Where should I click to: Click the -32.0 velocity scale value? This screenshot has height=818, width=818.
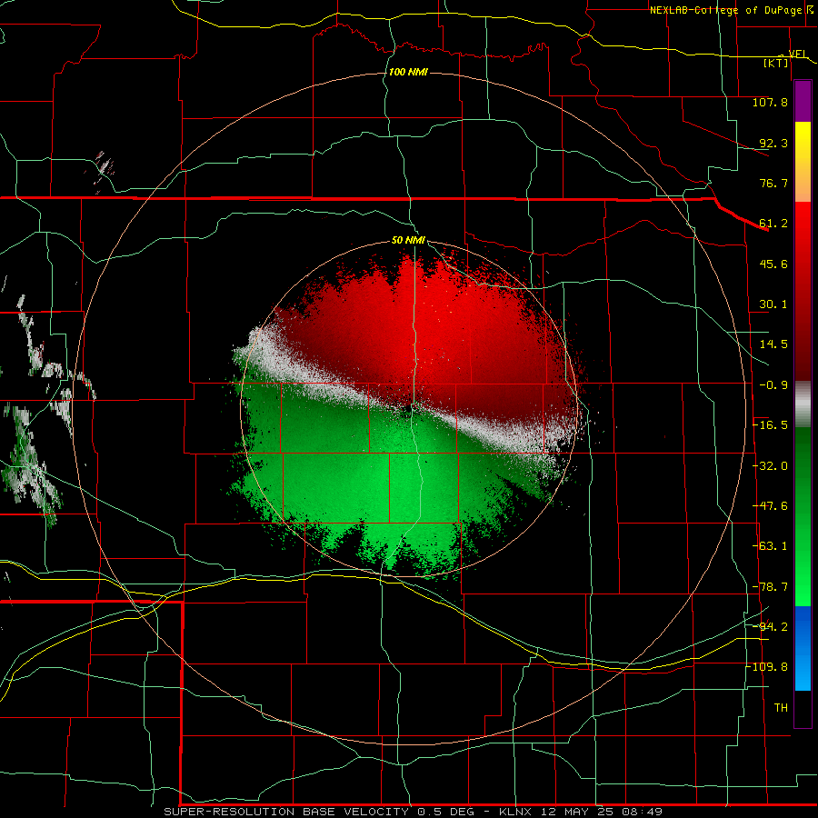(770, 466)
